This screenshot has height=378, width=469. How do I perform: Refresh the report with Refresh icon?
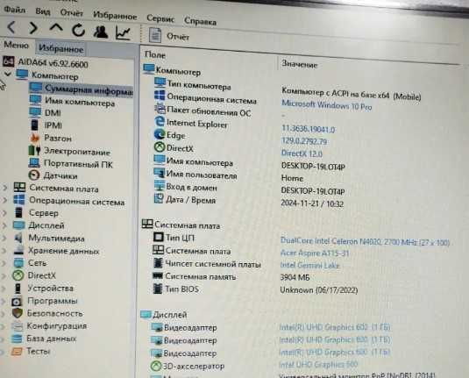[78, 30]
